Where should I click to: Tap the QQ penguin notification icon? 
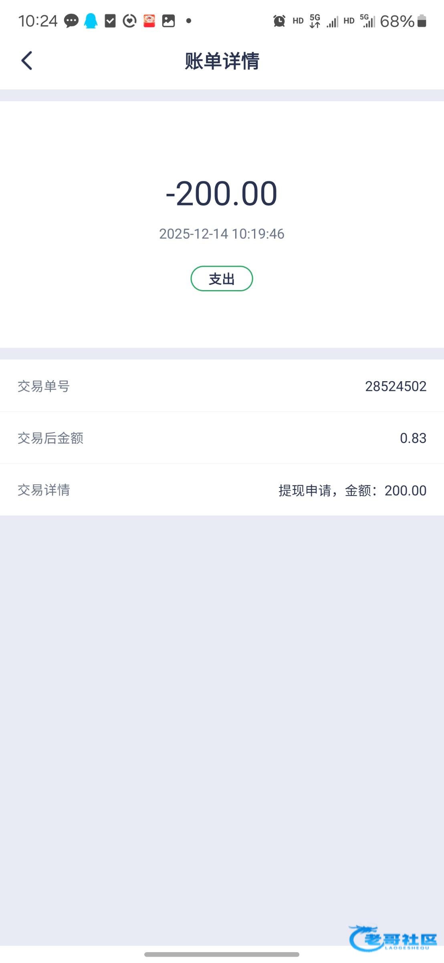(91, 21)
